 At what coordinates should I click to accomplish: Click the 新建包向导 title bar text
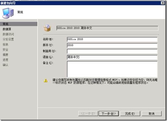(8, 3)
